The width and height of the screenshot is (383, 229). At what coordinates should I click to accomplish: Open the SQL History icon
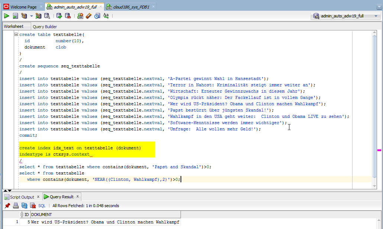pyautogui.click(x=97, y=16)
